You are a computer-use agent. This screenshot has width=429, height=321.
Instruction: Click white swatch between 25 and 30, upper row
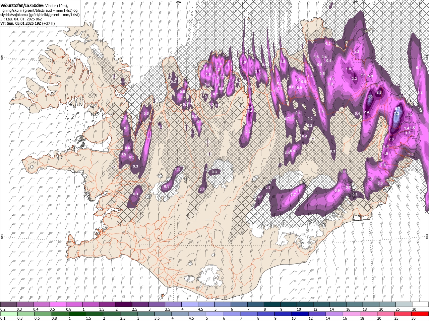[403, 305]
